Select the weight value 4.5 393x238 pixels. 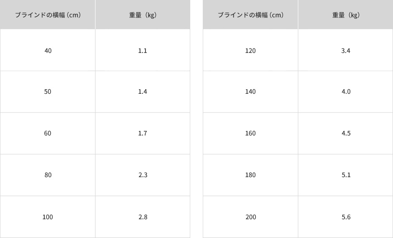click(346, 133)
